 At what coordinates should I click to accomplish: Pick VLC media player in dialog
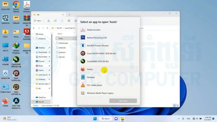(x=108, y=85)
